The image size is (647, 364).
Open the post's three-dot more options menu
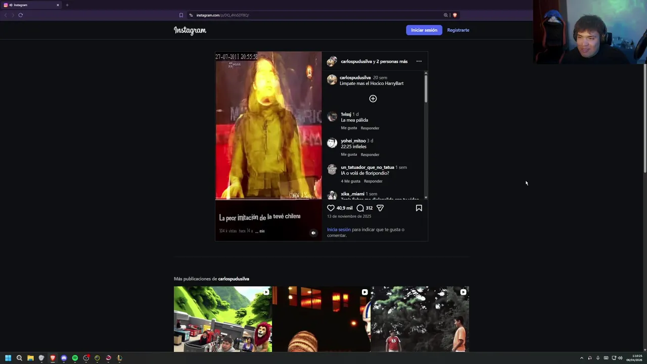pyautogui.click(x=419, y=61)
